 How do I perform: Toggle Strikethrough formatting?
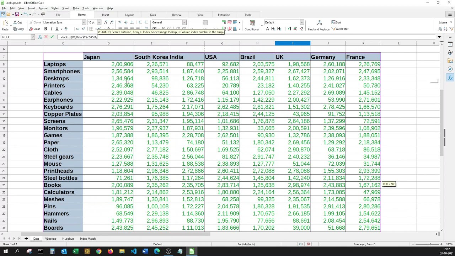[66, 29]
